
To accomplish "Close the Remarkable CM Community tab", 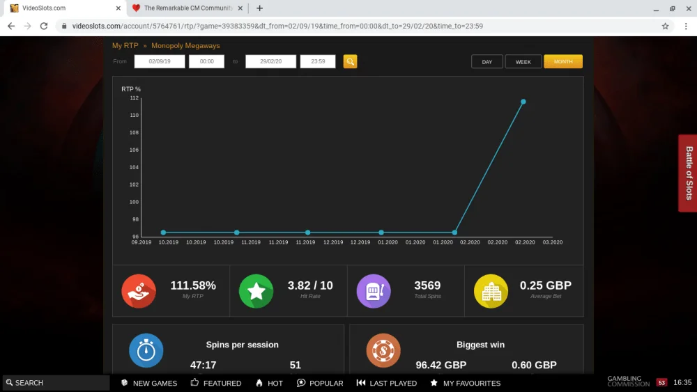I will click(x=240, y=8).
